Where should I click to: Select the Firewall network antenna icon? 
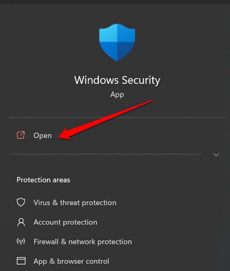pyautogui.click(x=21, y=241)
